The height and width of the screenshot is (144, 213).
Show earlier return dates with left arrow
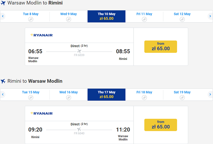pyautogui.click(x=3, y=95)
